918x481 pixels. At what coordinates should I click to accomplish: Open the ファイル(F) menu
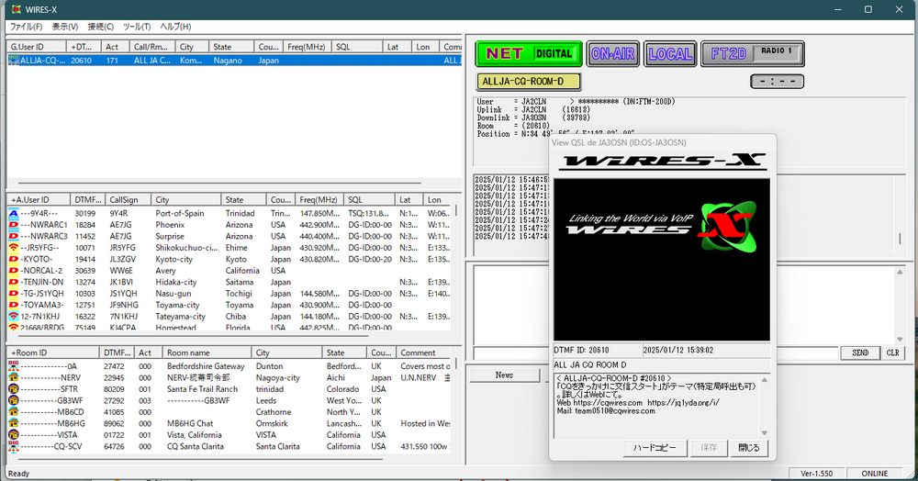click(x=27, y=27)
